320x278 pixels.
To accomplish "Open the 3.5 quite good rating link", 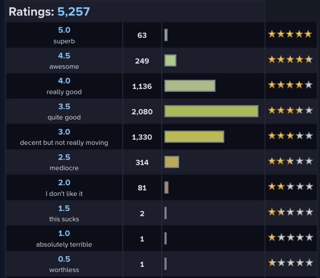I will click(x=64, y=107).
